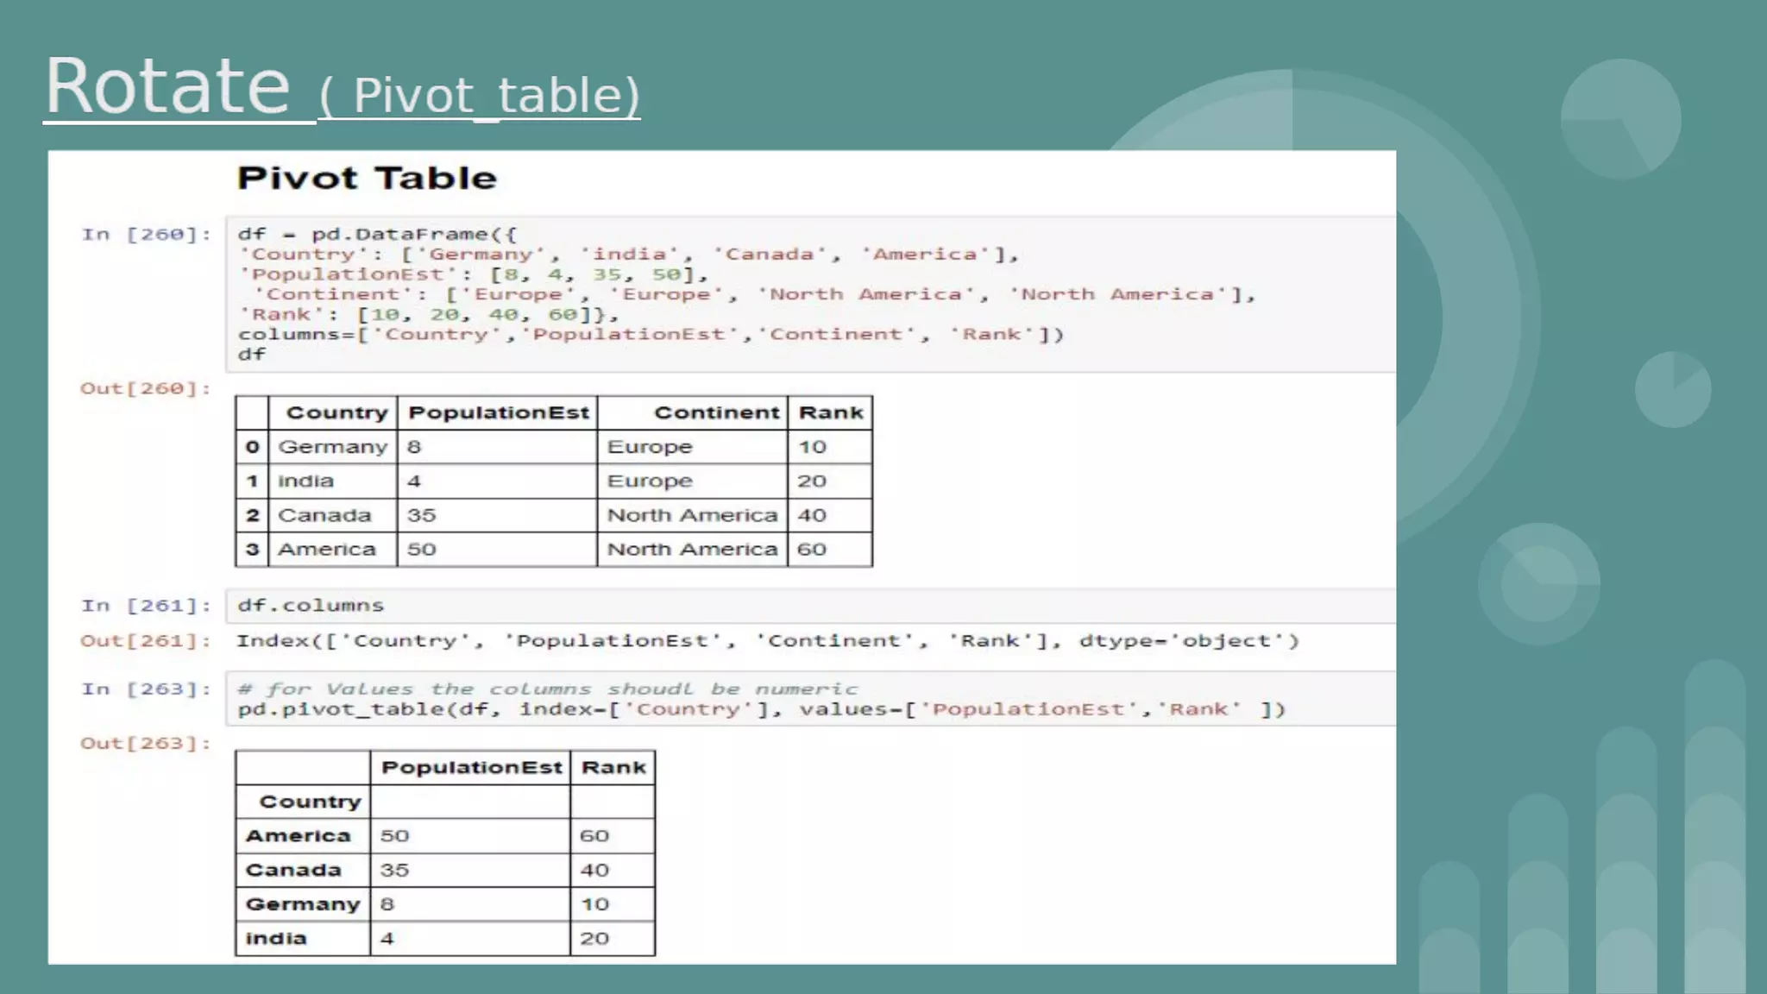This screenshot has width=1767, height=994.
Task: Click the pd.DataFrame code cell
Action: pos(777,293)
